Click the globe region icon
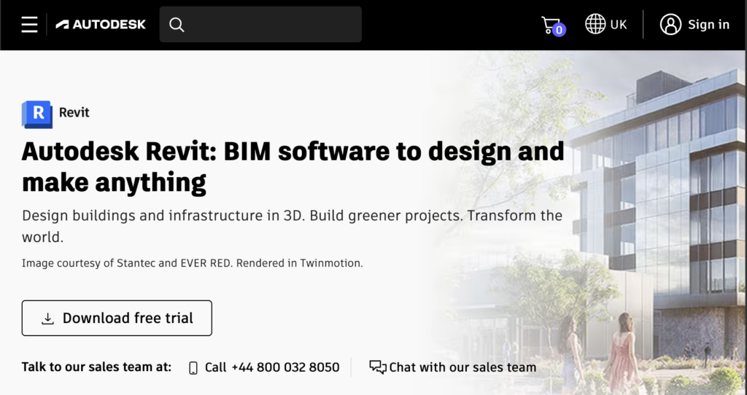747x395 pixels. pos(595,24)
